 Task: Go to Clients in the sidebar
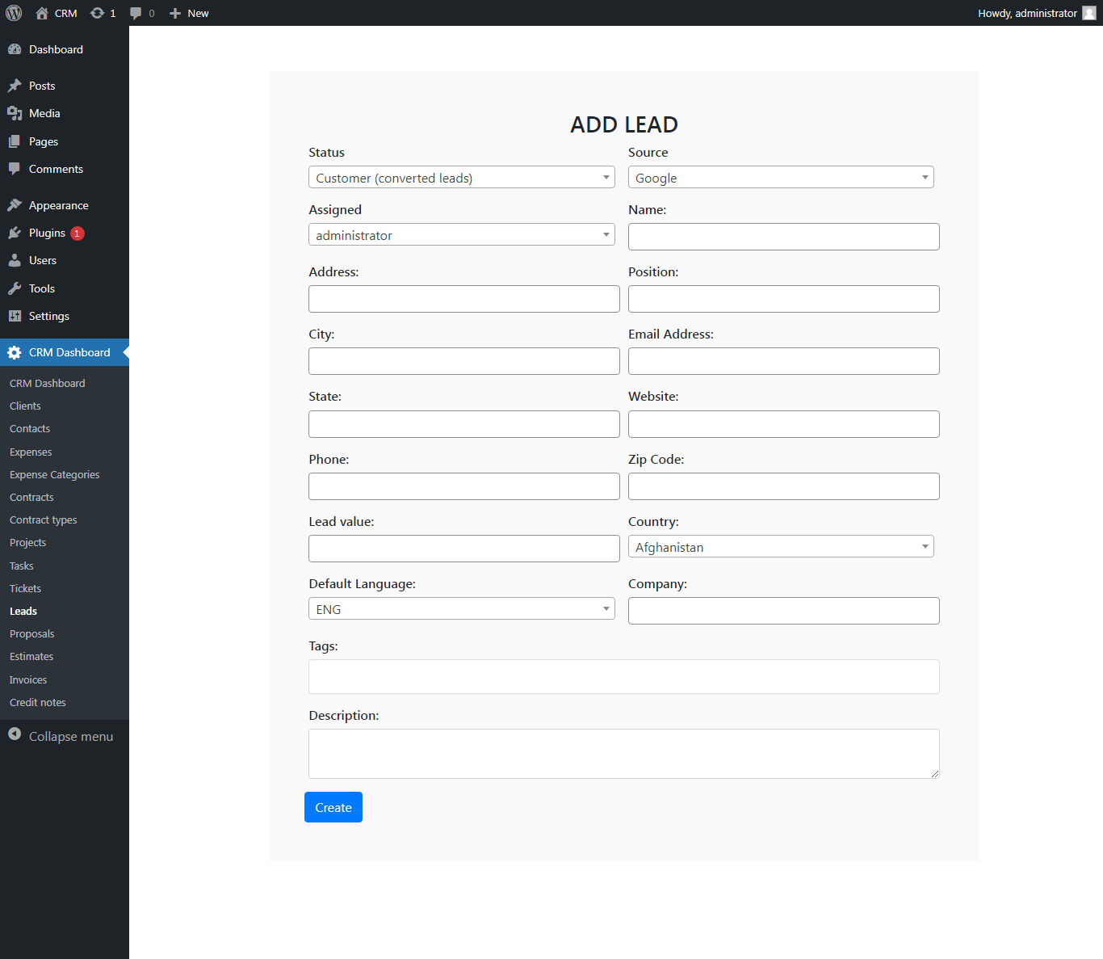(25, 406)
